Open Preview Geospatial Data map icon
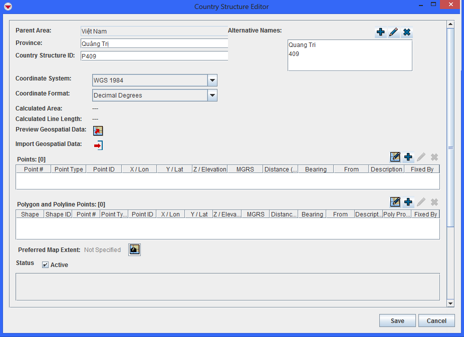 click(x=98, y=130)
